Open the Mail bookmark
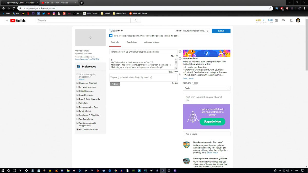This screenshot has width=308, height=173. pos(6,13)
